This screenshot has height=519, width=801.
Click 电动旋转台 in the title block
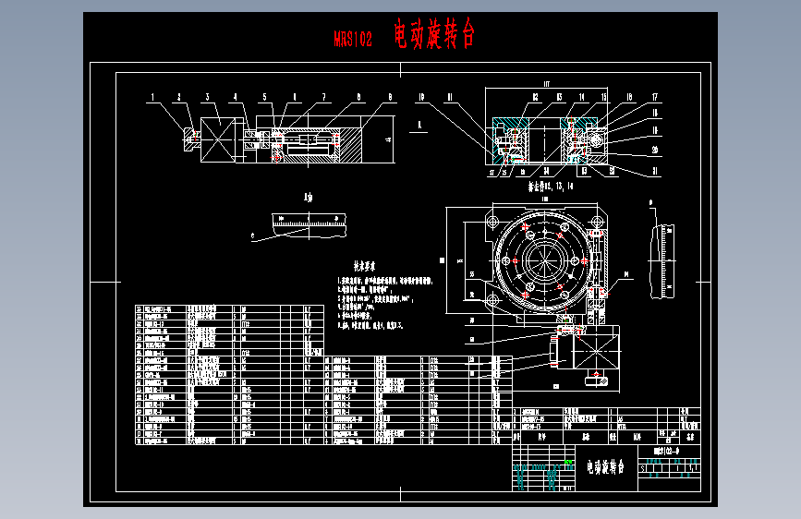(605, 467)
